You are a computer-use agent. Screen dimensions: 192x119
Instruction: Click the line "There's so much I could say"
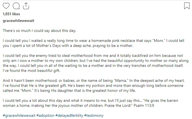[39, 31]
